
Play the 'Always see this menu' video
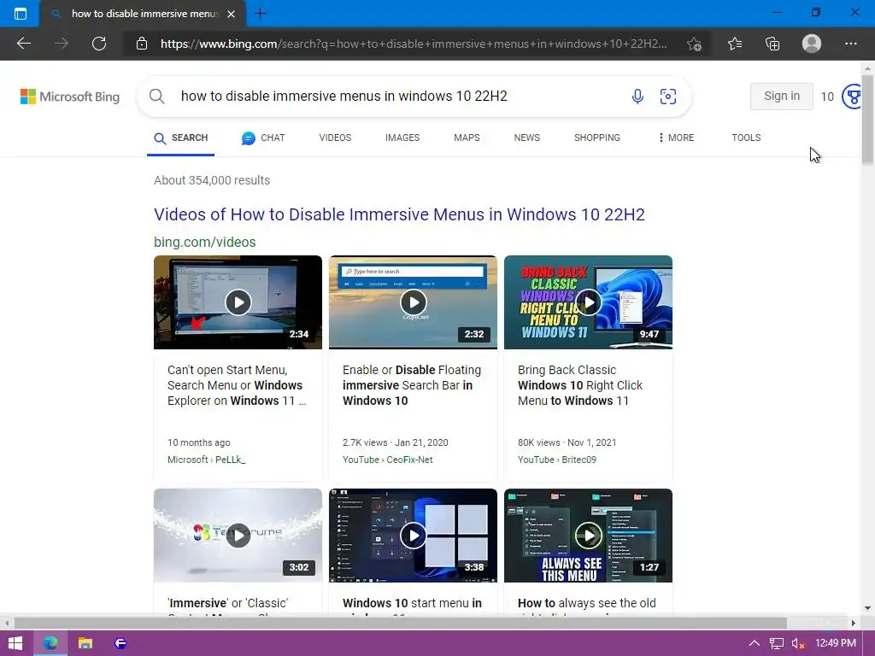(588, 536)
